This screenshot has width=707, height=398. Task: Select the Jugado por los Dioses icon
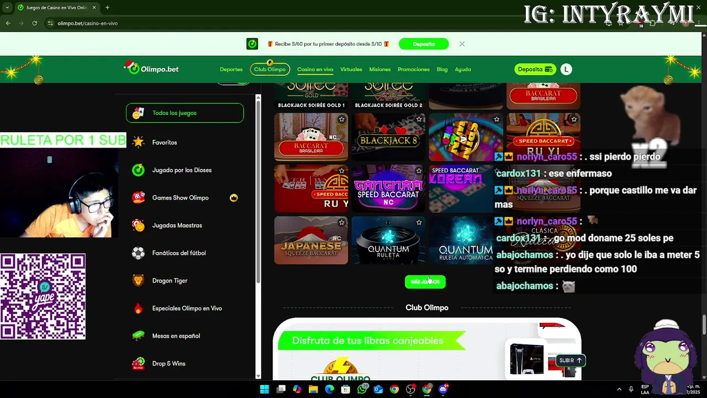[138, 170]
